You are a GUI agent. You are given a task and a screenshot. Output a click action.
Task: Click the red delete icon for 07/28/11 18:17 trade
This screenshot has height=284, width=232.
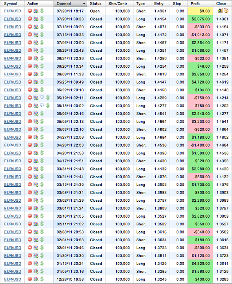click(30, 11)
